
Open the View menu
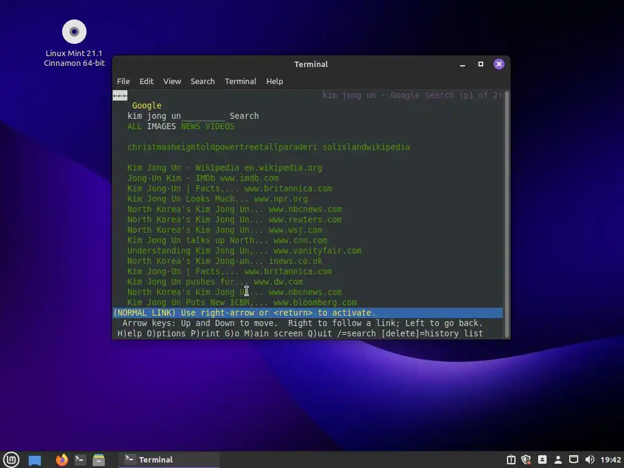(172, 81)
